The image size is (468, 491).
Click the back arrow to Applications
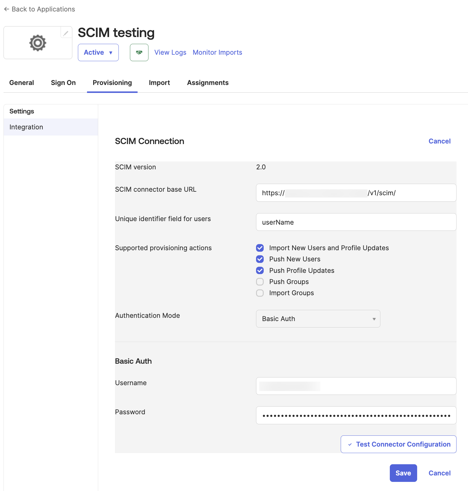[x=6, y=9]
